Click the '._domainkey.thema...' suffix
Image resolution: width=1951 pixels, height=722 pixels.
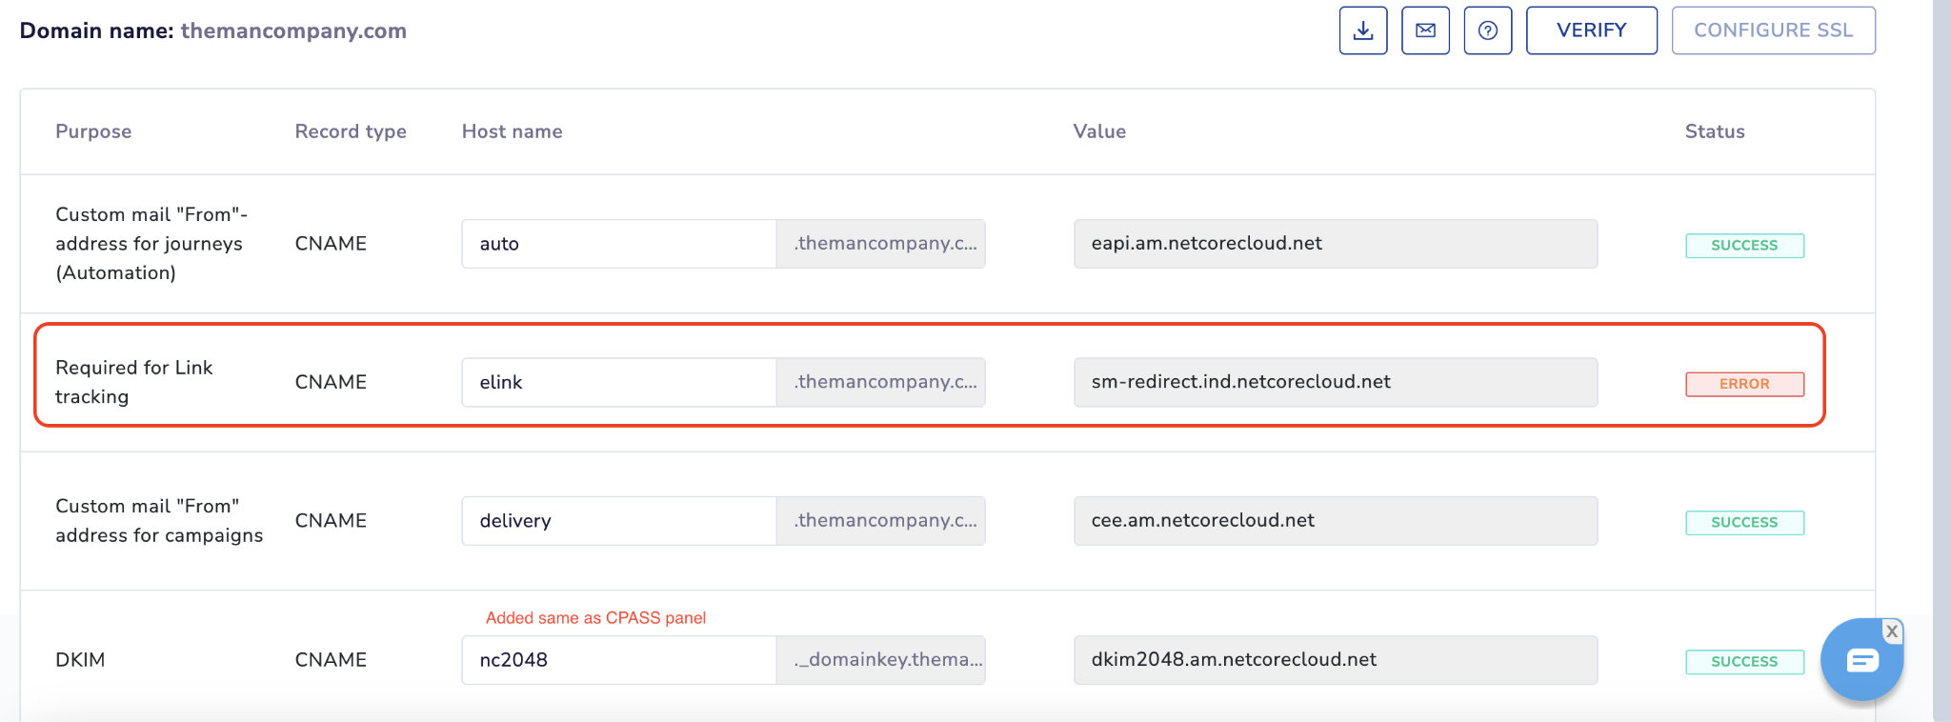click(x=881, y=660)
